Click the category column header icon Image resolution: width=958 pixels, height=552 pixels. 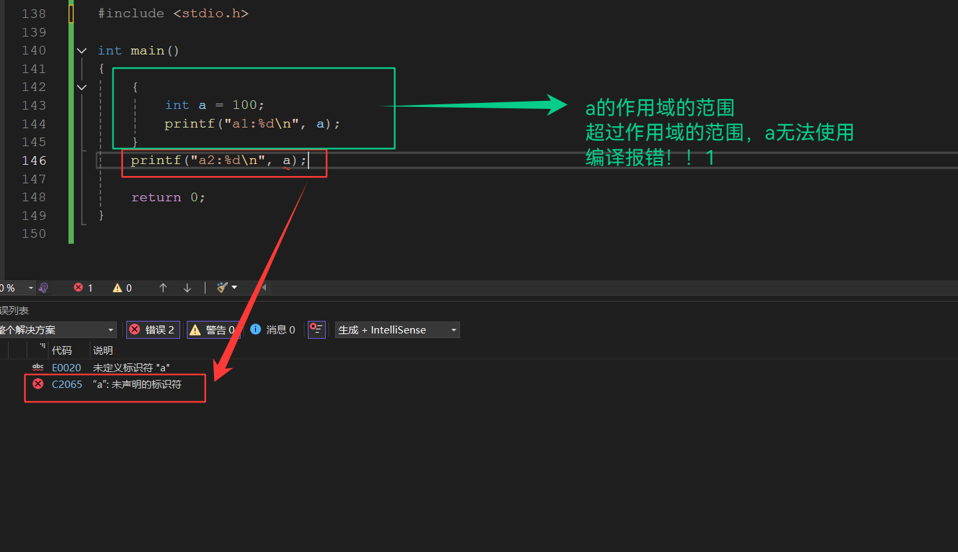42,347
